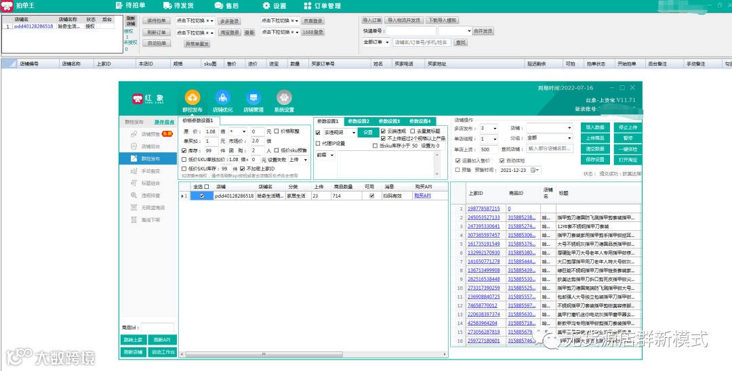The image size is (732, 371).
Task: Click the 店铺预售 sidebar icon
Action: [x=134, y=134]
